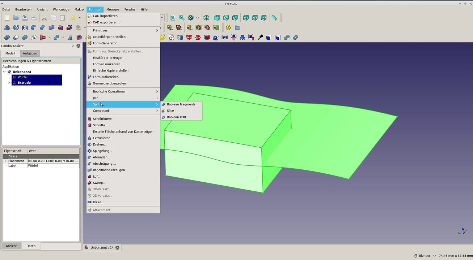Set the Right view cube icon
Viewport: 473px width, 260px height.
coord(235,18)
